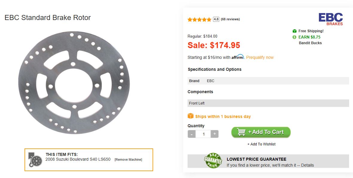Click the Affirm logo
The width and height of the screenshot is (353, 178).
pyautogui.click(x=238, y=57)
